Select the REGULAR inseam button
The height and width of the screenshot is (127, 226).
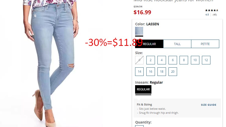(143, 89)
